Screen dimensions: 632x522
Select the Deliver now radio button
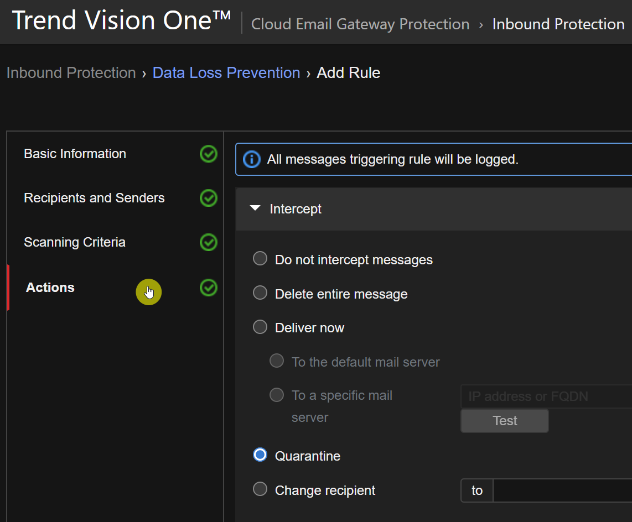[x=260, y=327]
